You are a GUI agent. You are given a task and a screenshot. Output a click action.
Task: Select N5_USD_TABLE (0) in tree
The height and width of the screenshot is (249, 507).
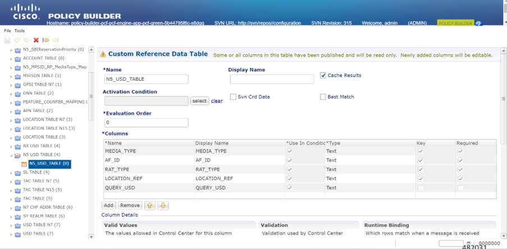click(49, 164)
